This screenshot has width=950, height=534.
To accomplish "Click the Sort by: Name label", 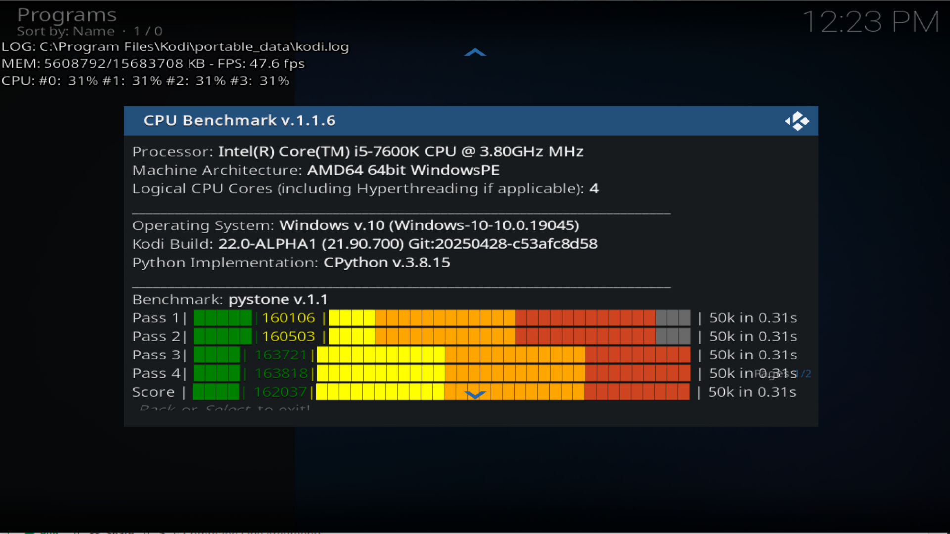I will click(66, 31).
